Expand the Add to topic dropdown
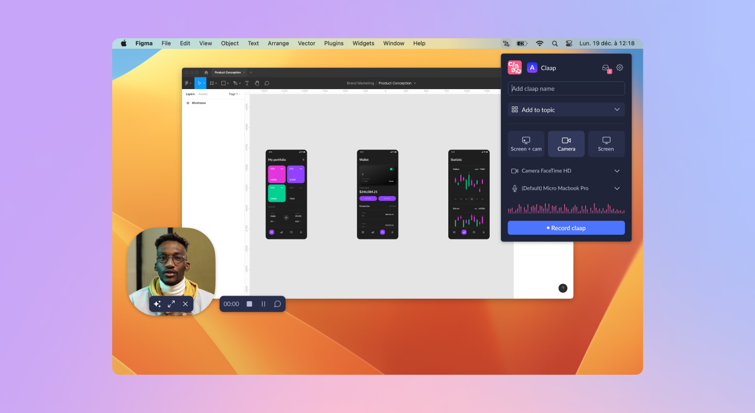This screenshot has width=755, height=413. pos(566,110)
